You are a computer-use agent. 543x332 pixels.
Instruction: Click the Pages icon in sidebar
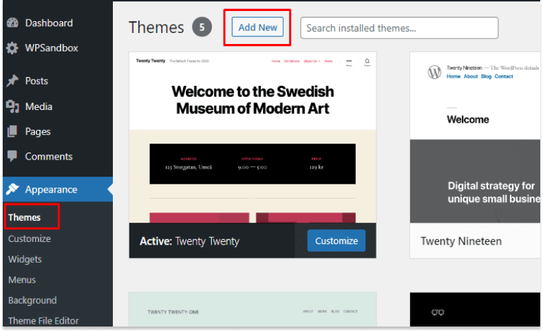(12, 131)
